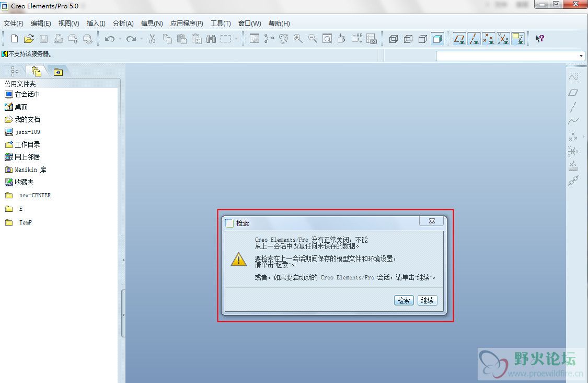Viewport: 588px width, 383px height.
Task: Toggle datum points visibility
Action: [x=489, y=39]
